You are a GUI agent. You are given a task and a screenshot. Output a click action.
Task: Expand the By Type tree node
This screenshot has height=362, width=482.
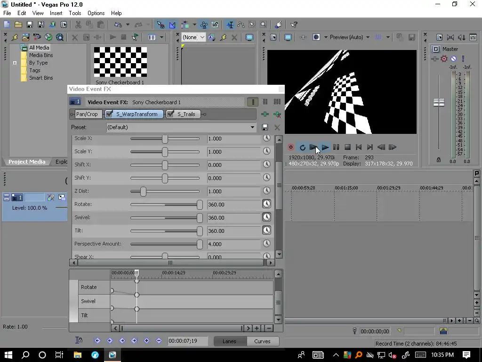[15, 63]
